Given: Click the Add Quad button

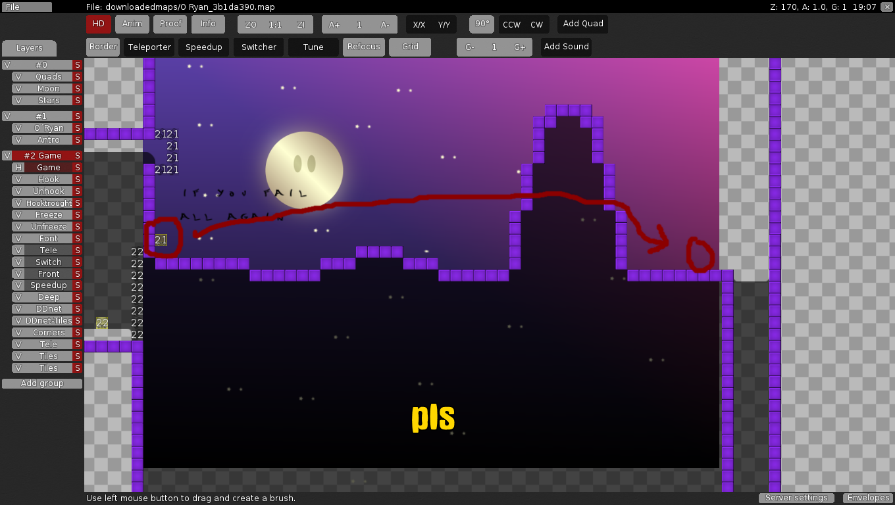Looking at the screenshot, I should point(582,24).
